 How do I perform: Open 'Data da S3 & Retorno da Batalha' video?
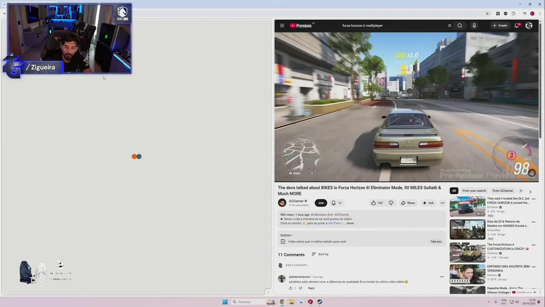pos(468,229)
